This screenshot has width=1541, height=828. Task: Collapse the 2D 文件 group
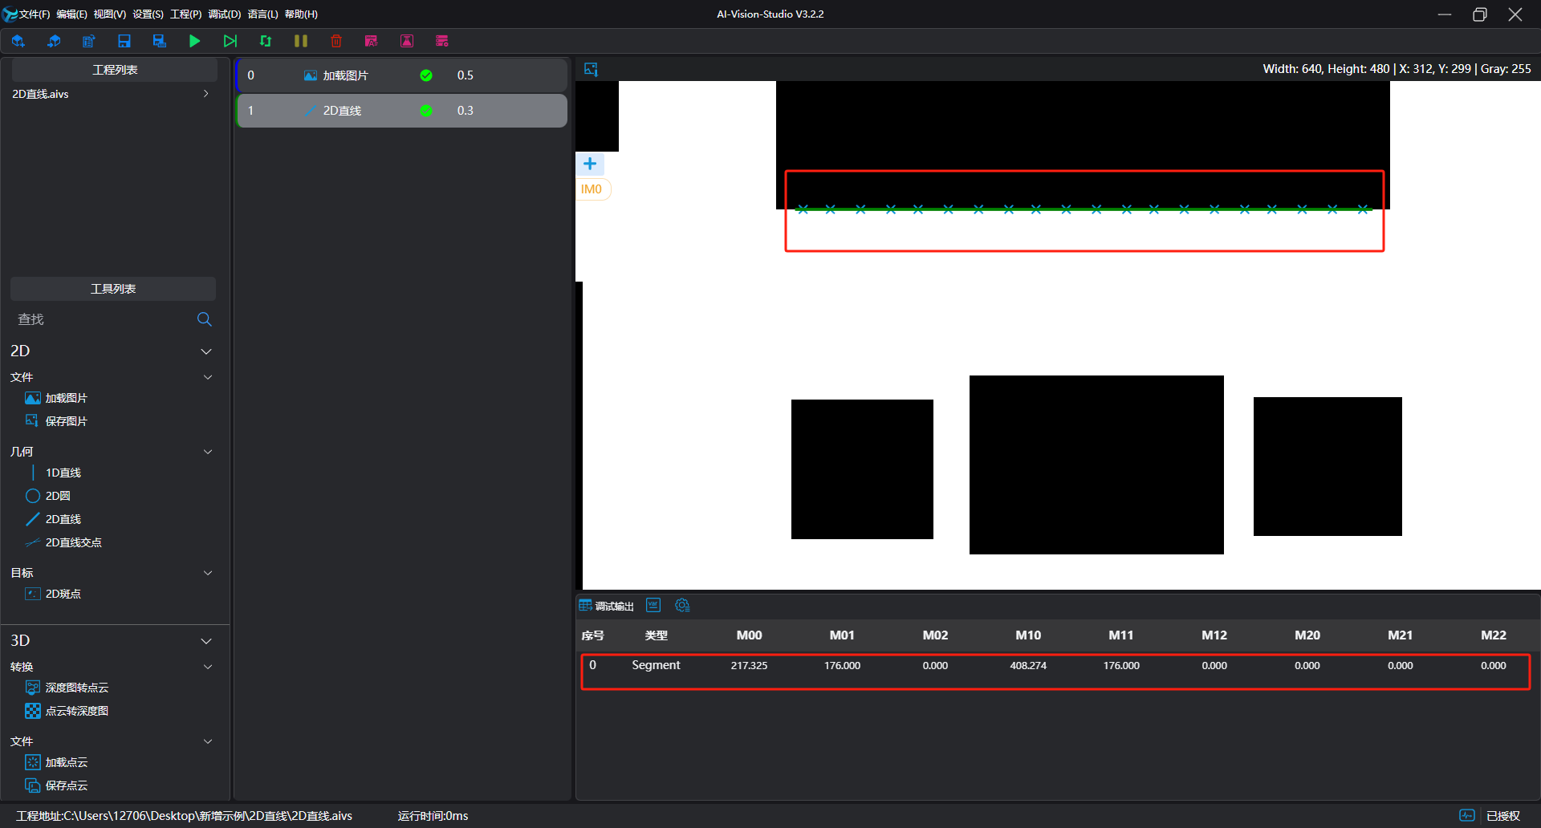(x=208, y=377)
